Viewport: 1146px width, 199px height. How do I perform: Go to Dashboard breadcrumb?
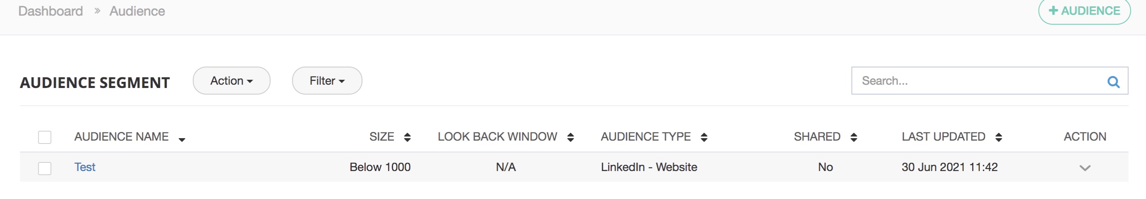pyautogui.click(x=50, y=11)
